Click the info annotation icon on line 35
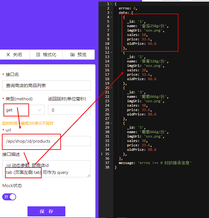Viewport: 209px width, 218px height. [x=102, y=154]
